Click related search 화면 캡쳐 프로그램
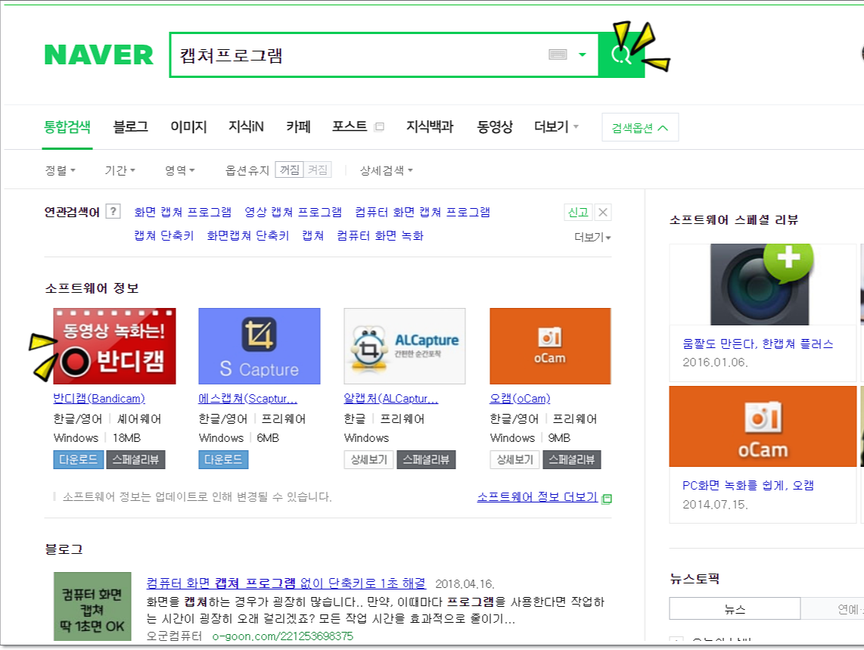Image resolution: width=864 pixels, height=650 pixels. click(183, 213)
